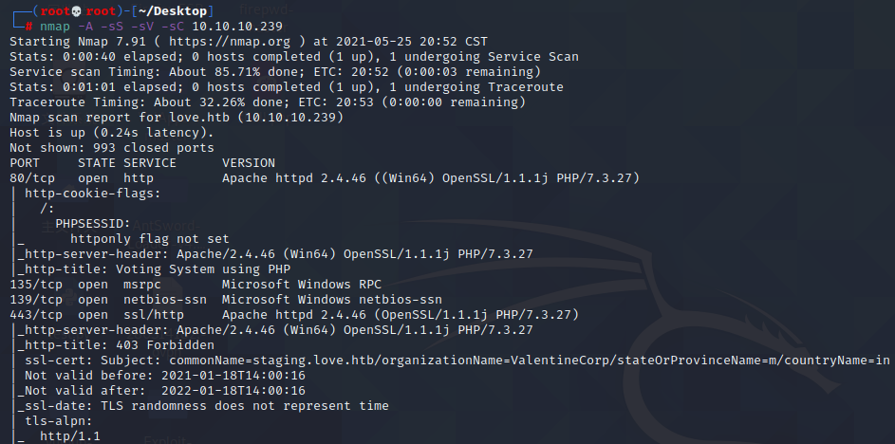Click the VERSION column header
Viewport: 895px width, 444px height.
pos(249,163)
